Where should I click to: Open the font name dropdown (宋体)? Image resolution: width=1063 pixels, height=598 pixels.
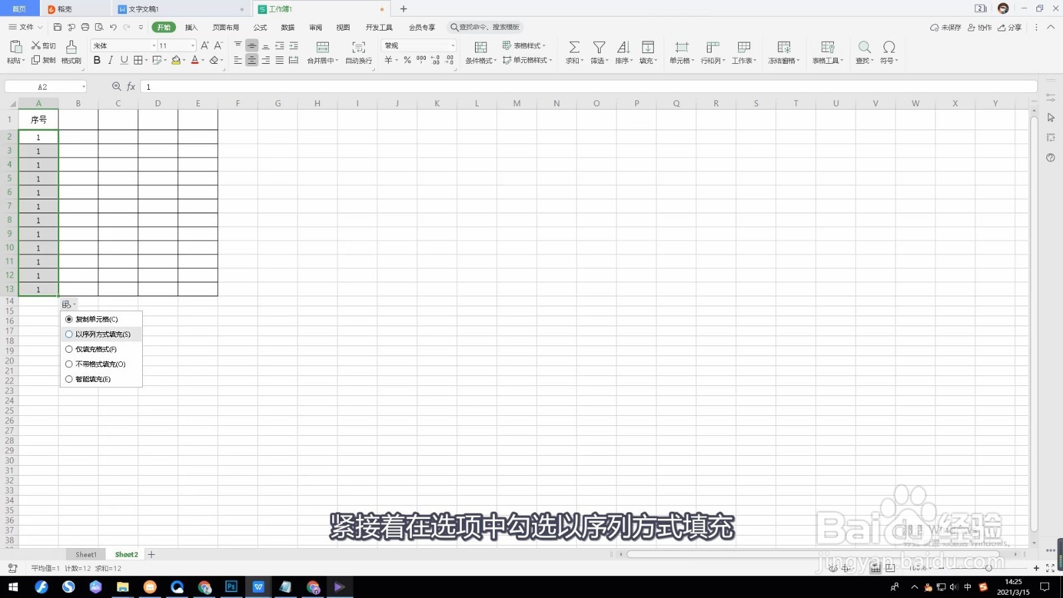[154, 46]
